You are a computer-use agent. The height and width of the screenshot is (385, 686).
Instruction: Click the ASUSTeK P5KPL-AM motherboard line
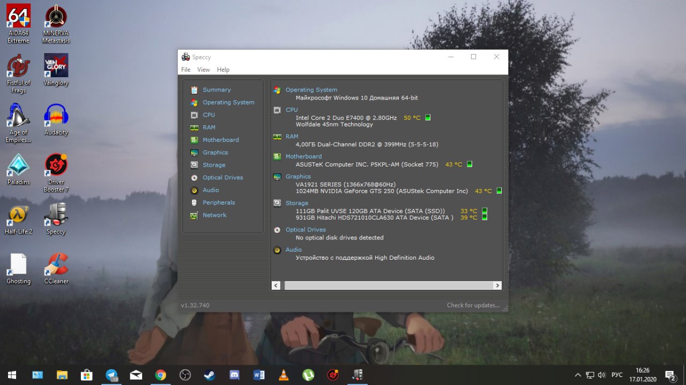pyautogui.click(x=367, y=164)
